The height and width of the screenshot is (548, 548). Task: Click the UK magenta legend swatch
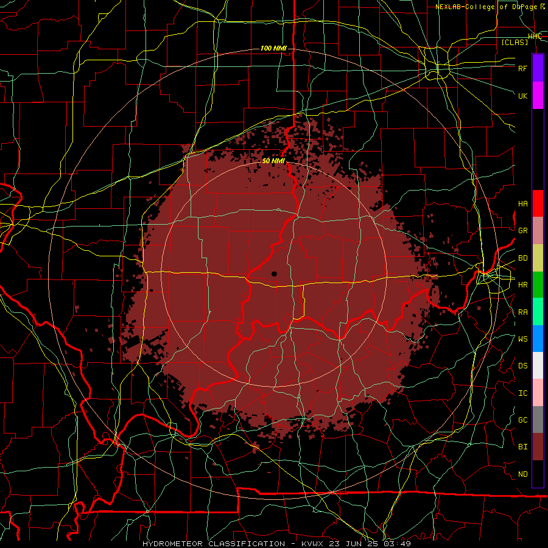(538, 96)
